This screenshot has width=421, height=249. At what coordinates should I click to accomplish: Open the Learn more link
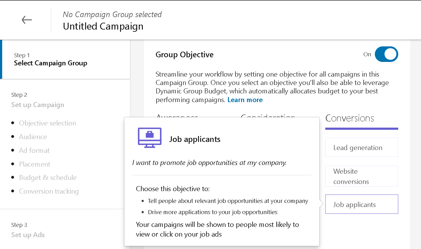(245, 100)
